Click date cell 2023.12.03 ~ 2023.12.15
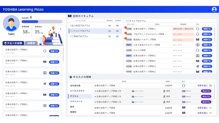Screen dimensions: 219x123 [183, 29]
